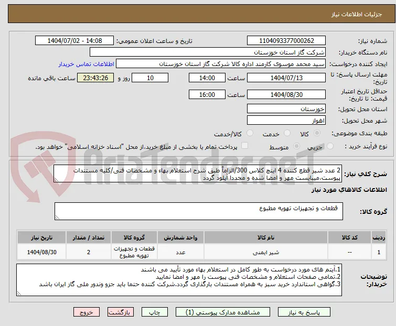Select the کالا radio button
The width and height of the screenshot is (396, 326).
(x=317, y=133)
